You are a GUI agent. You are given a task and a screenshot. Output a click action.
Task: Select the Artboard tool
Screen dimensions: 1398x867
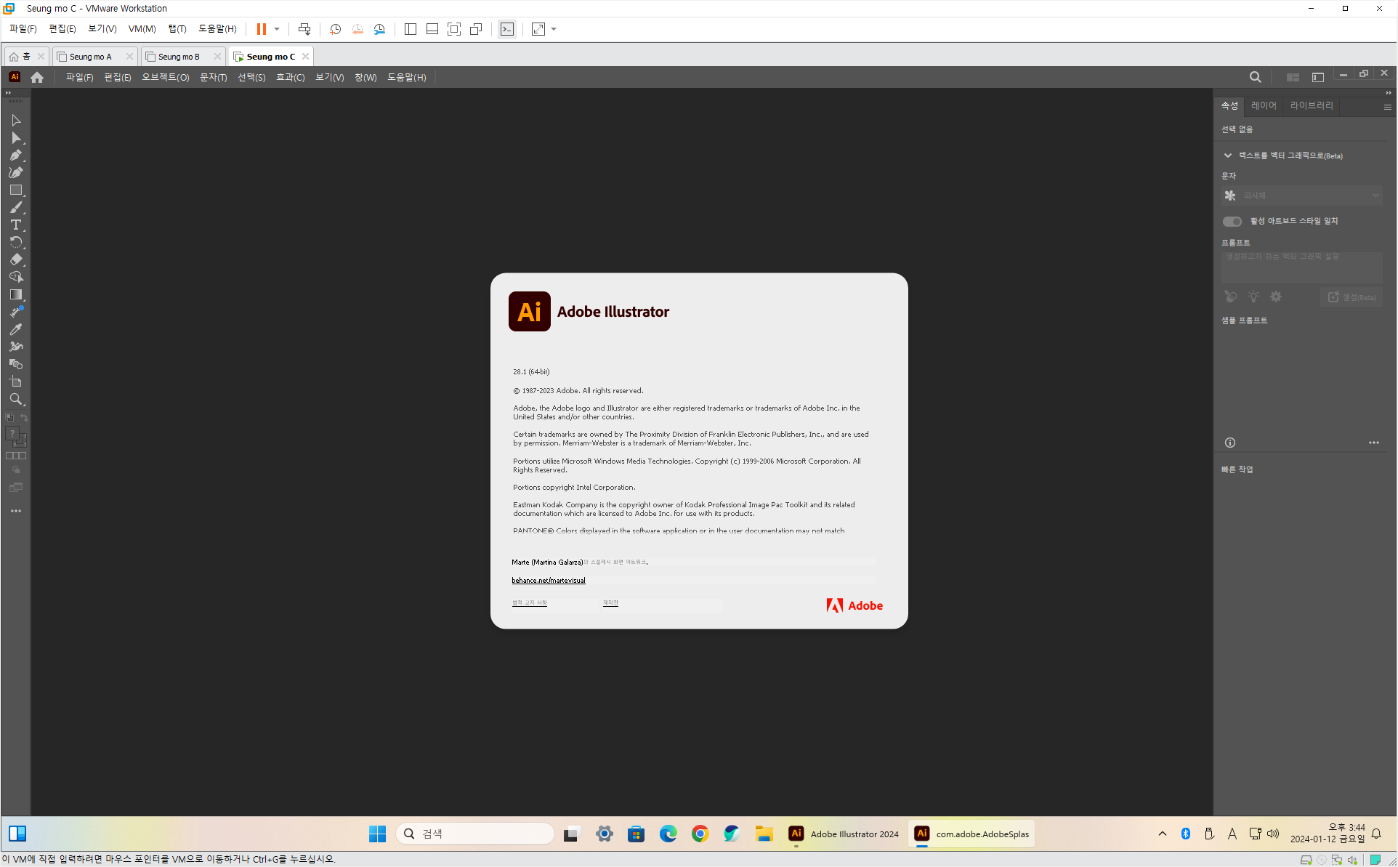[x=16, y=382]
